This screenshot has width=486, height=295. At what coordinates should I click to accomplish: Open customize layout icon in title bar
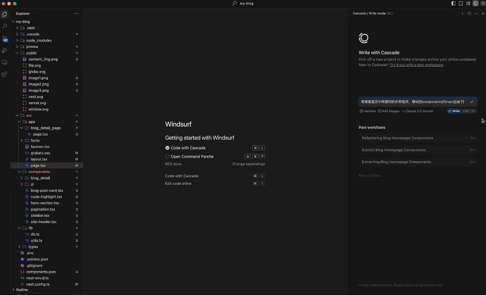click(468, 3)
